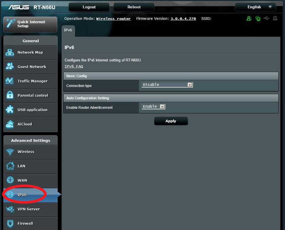Open Guest Network menu item
This screenshot has height=230, width=285.
pos(30,67)
